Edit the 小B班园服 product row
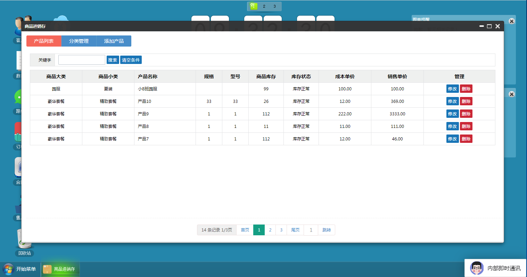The width and height of the screenshot is (527, 277). [x=452, y=89]
